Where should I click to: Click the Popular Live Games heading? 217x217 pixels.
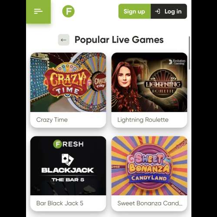(119, 40)
